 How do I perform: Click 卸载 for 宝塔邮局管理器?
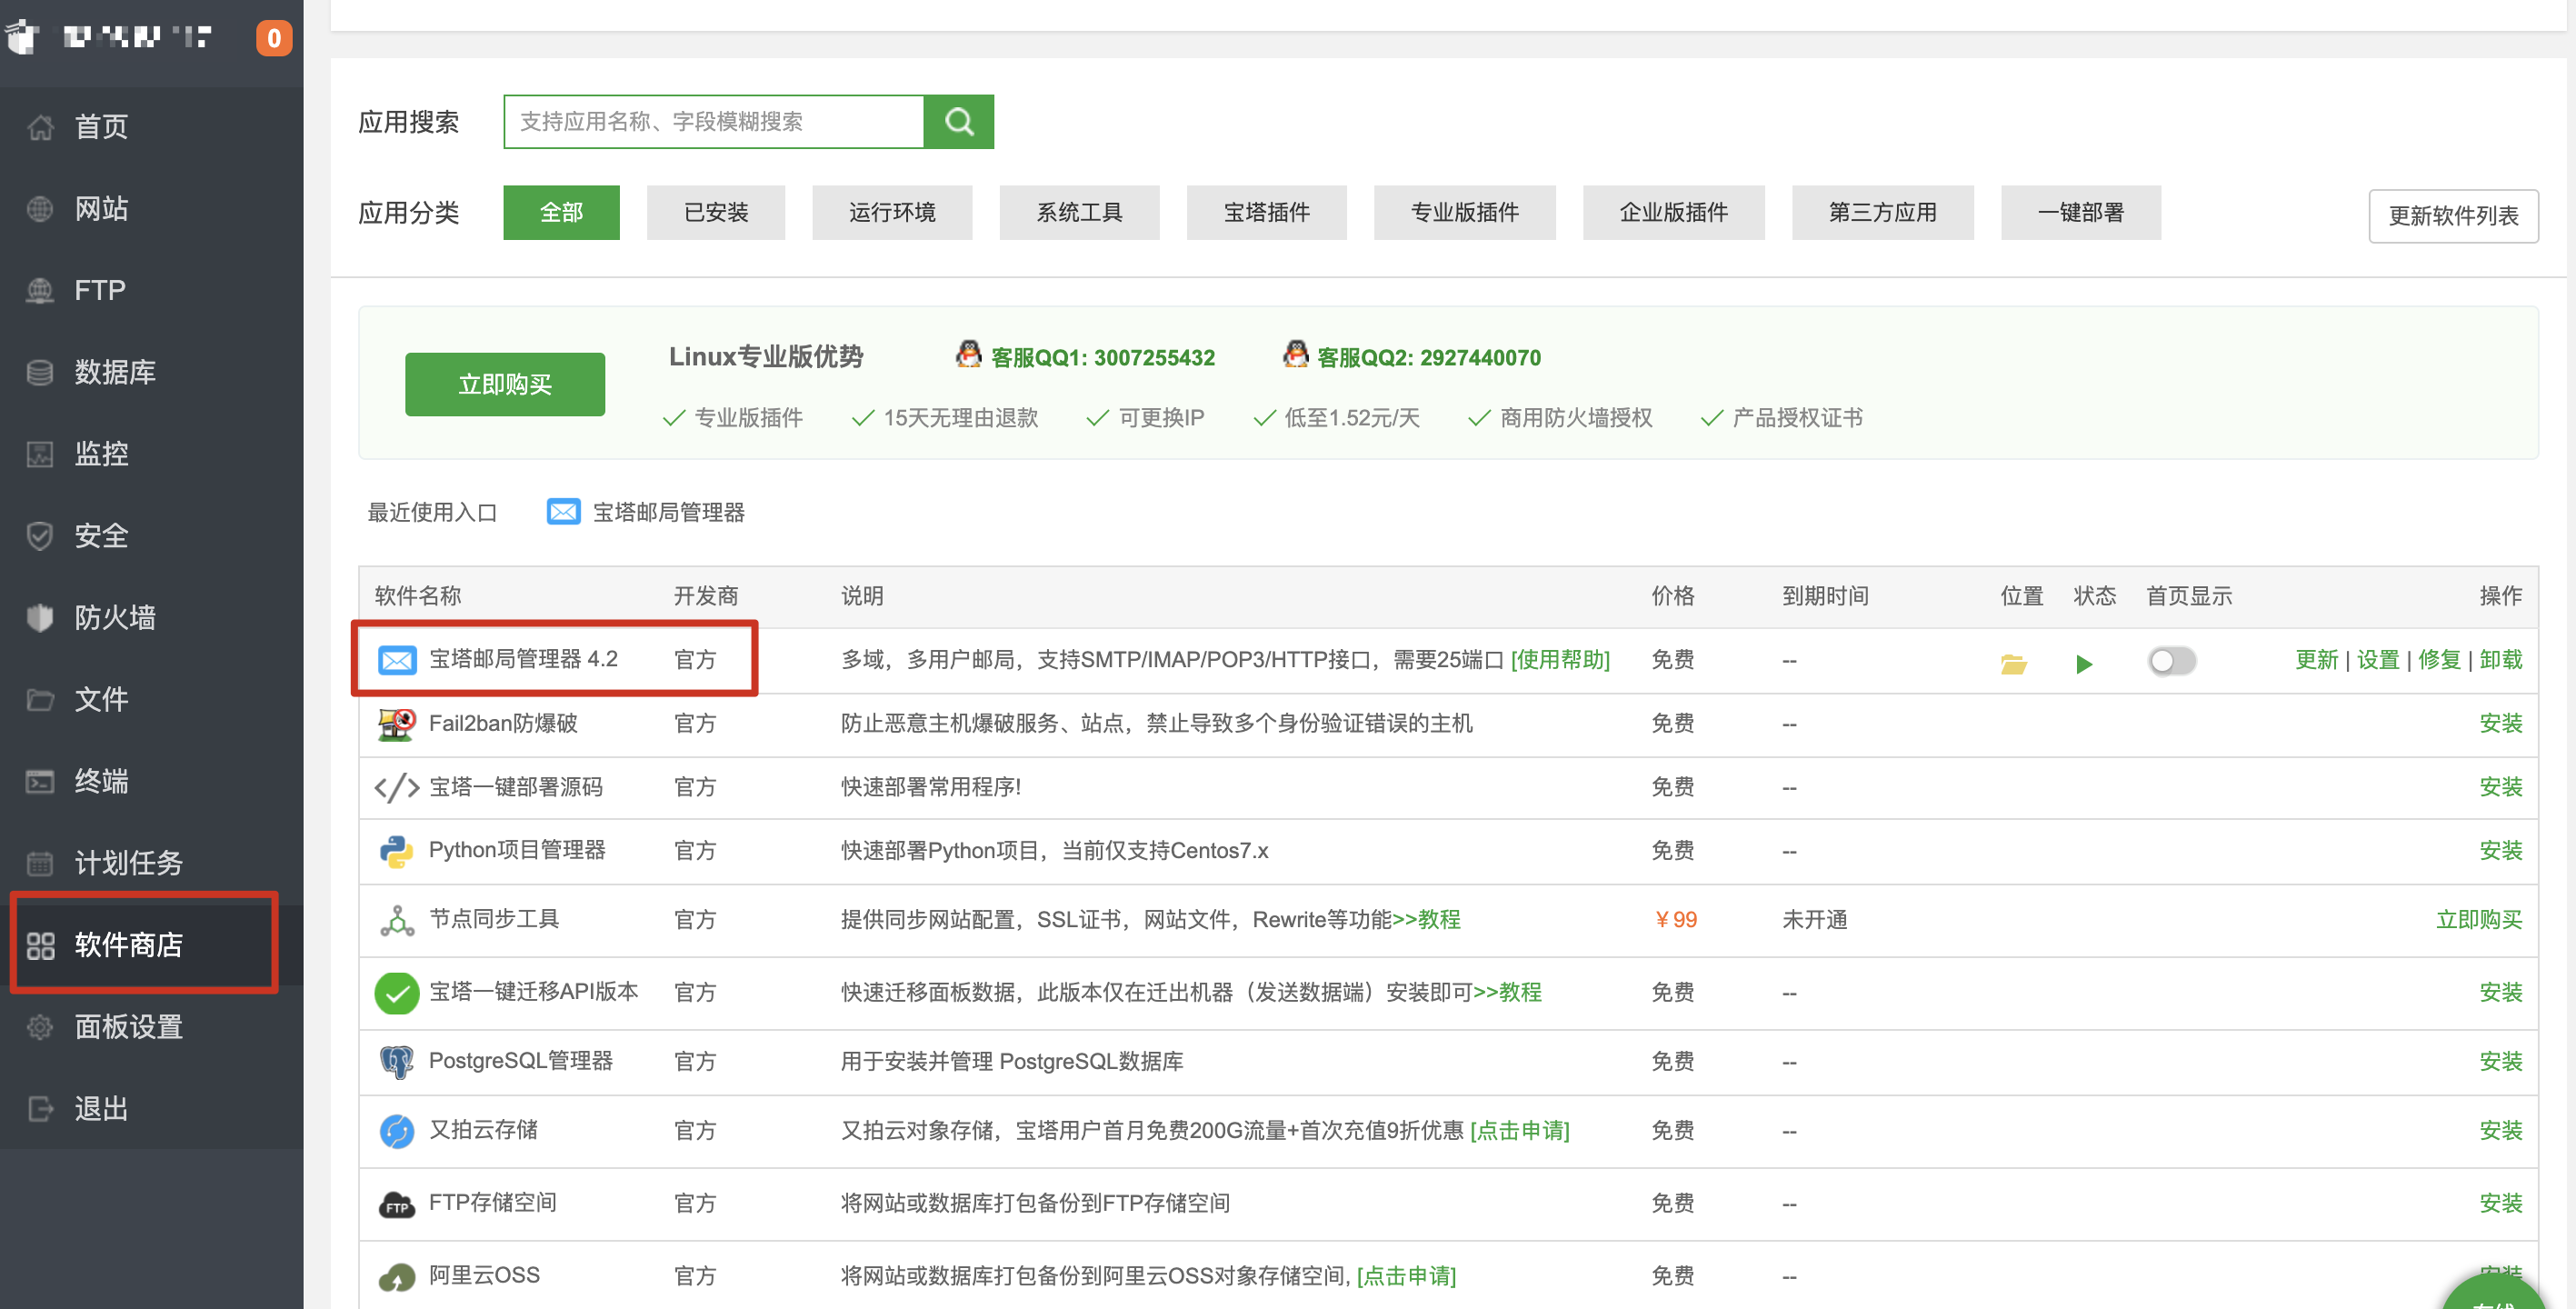click(2500, 660)
